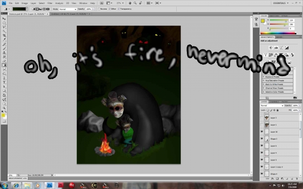Open the Filter menu
The image size is (303, 189).
pyautogui.click(x=50, y=3)
